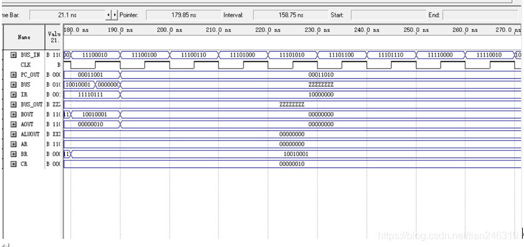
Task: Expand the BUS signal group
Action: (13, 85)
